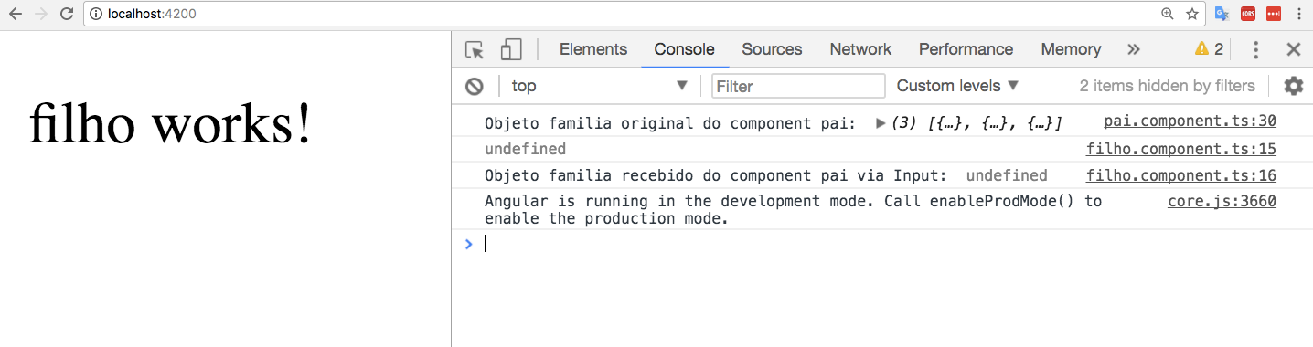Click the console Filter input field
The width and height of the screenshot is (1313, 347).
coord(799,86)
